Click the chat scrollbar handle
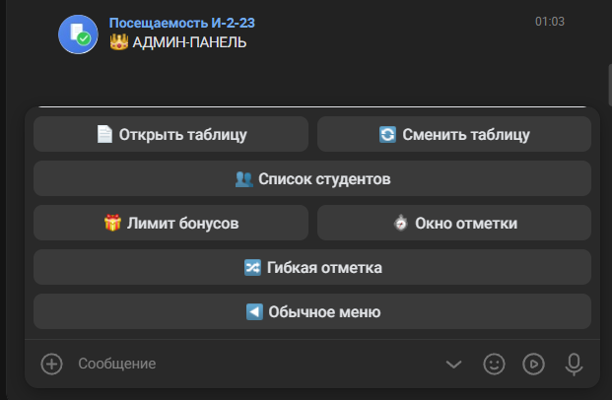The height and width of the screenshot is (400, 612). click(x=610, y=85)
